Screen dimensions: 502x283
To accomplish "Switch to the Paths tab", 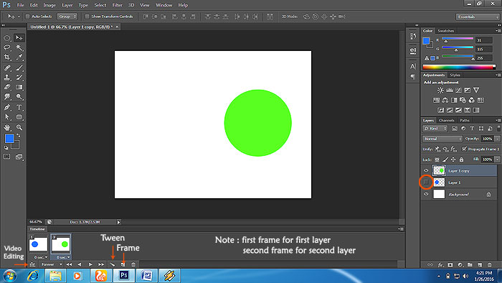I will (465, 121).
